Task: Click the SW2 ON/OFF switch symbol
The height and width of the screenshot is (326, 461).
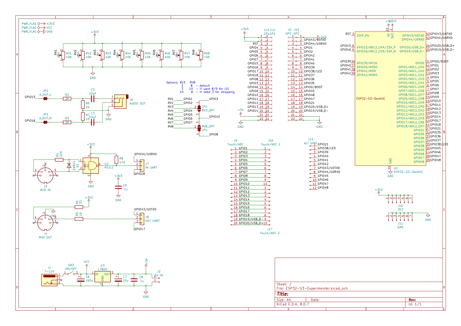Action: pyautogui.click(x=72, y=273)
